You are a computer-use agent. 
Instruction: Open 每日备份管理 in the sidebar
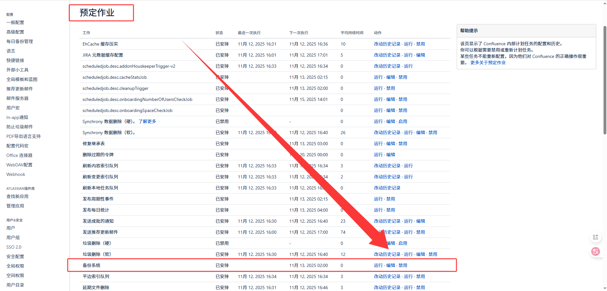click(x=20, y=41)
